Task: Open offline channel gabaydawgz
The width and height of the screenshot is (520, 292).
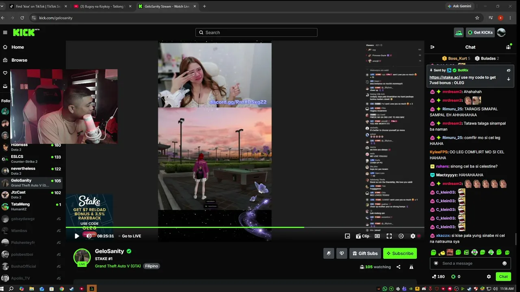Action: pyautogui.click(x=31, y=219)
